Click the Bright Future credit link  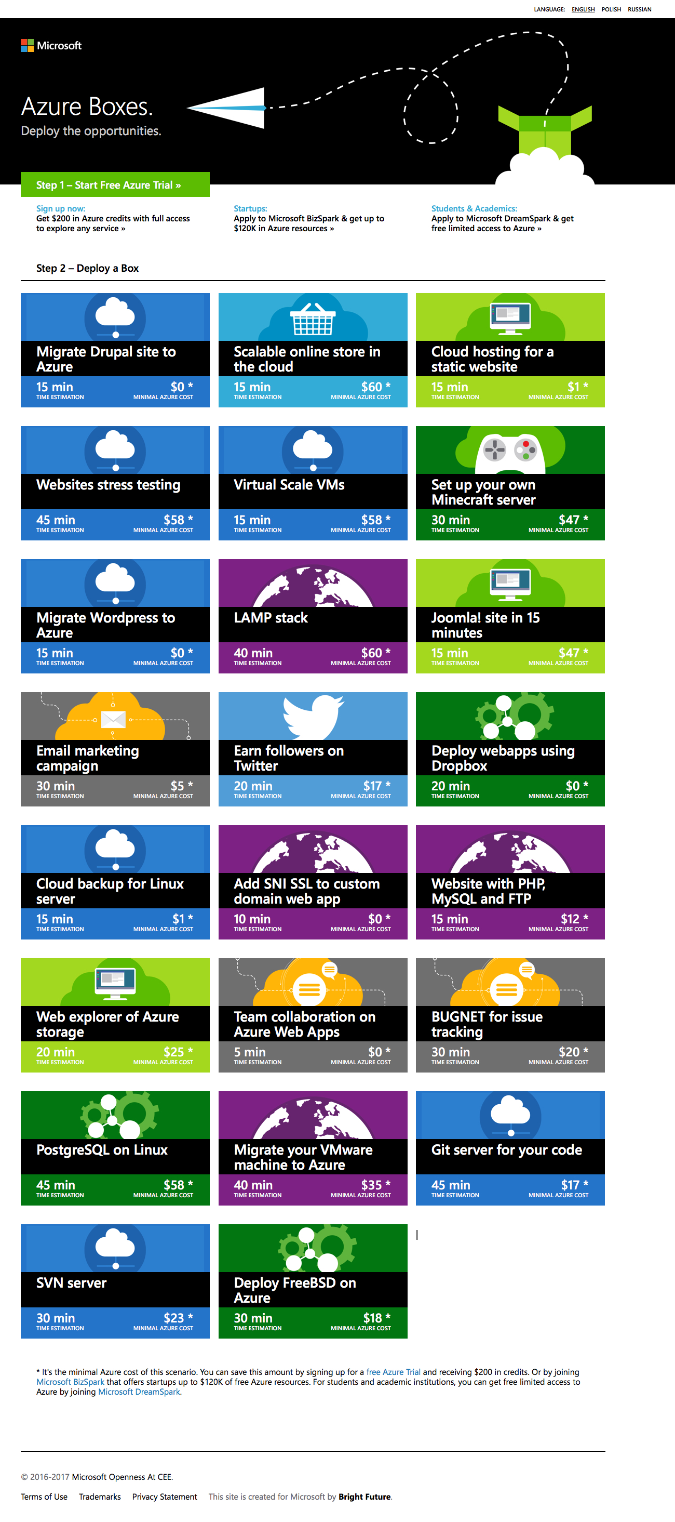click(x=365, y=1497)
